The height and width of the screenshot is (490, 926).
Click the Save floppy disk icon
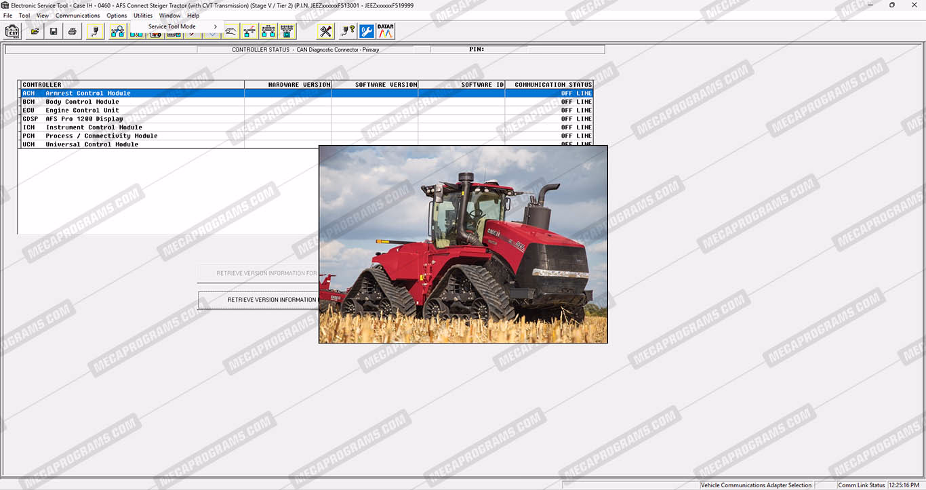tap(54, 31)
